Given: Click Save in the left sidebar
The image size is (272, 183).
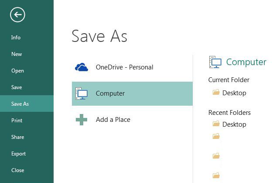Looking at the screenshot, I should pos(17,87).
